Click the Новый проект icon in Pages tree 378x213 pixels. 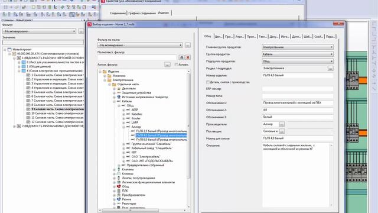point(9,49)
